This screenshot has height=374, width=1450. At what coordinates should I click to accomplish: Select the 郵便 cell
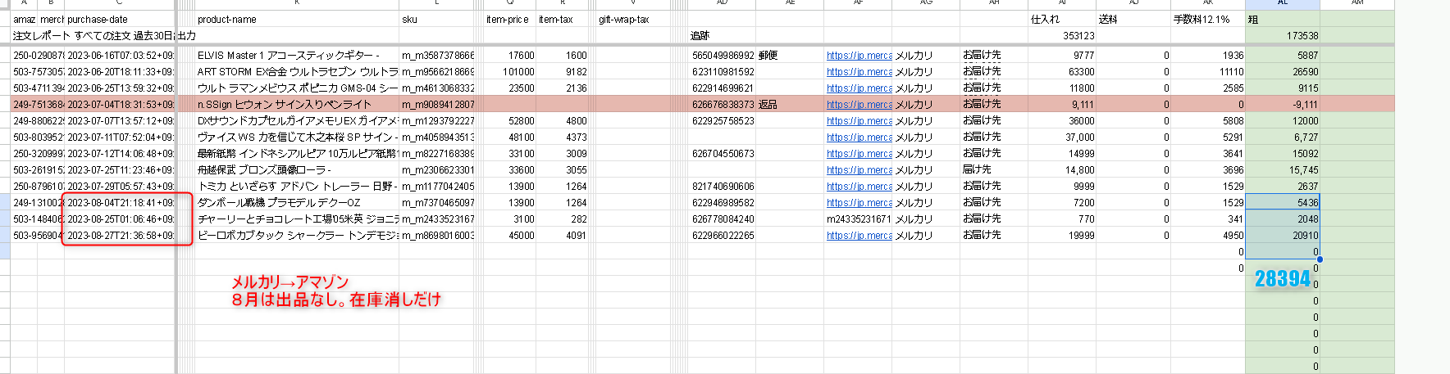tap(790, 56)
